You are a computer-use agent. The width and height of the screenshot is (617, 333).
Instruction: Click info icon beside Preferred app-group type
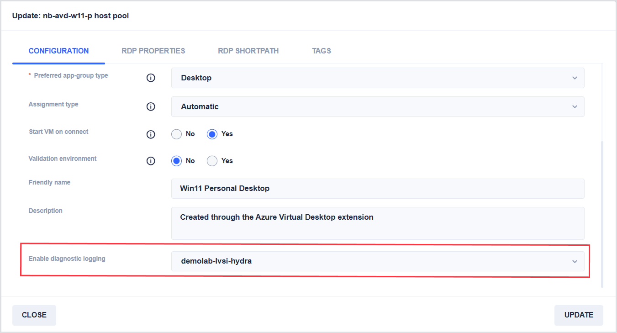151,78
